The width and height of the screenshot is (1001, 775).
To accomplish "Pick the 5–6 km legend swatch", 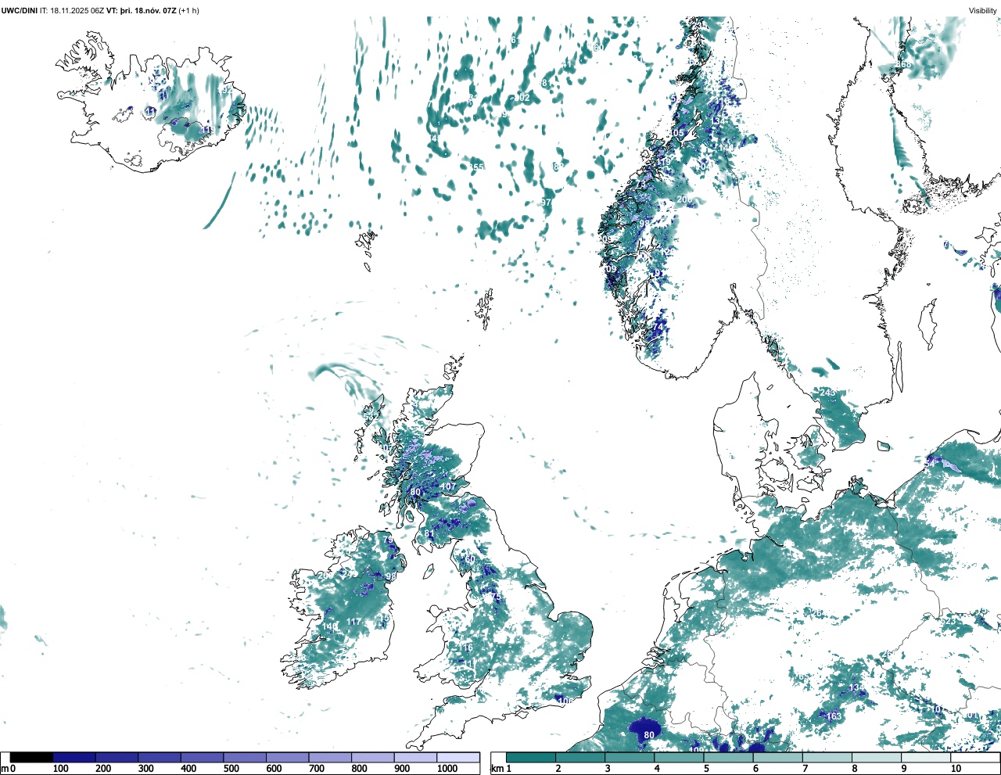I will [x=729, y=757].
